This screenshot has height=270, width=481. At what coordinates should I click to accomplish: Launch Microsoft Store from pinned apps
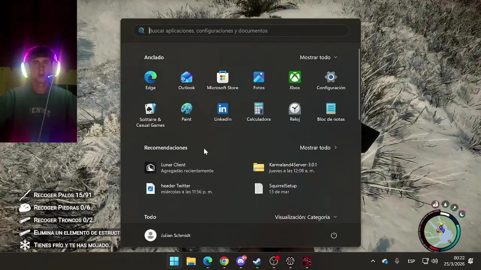tap(222, 81)
